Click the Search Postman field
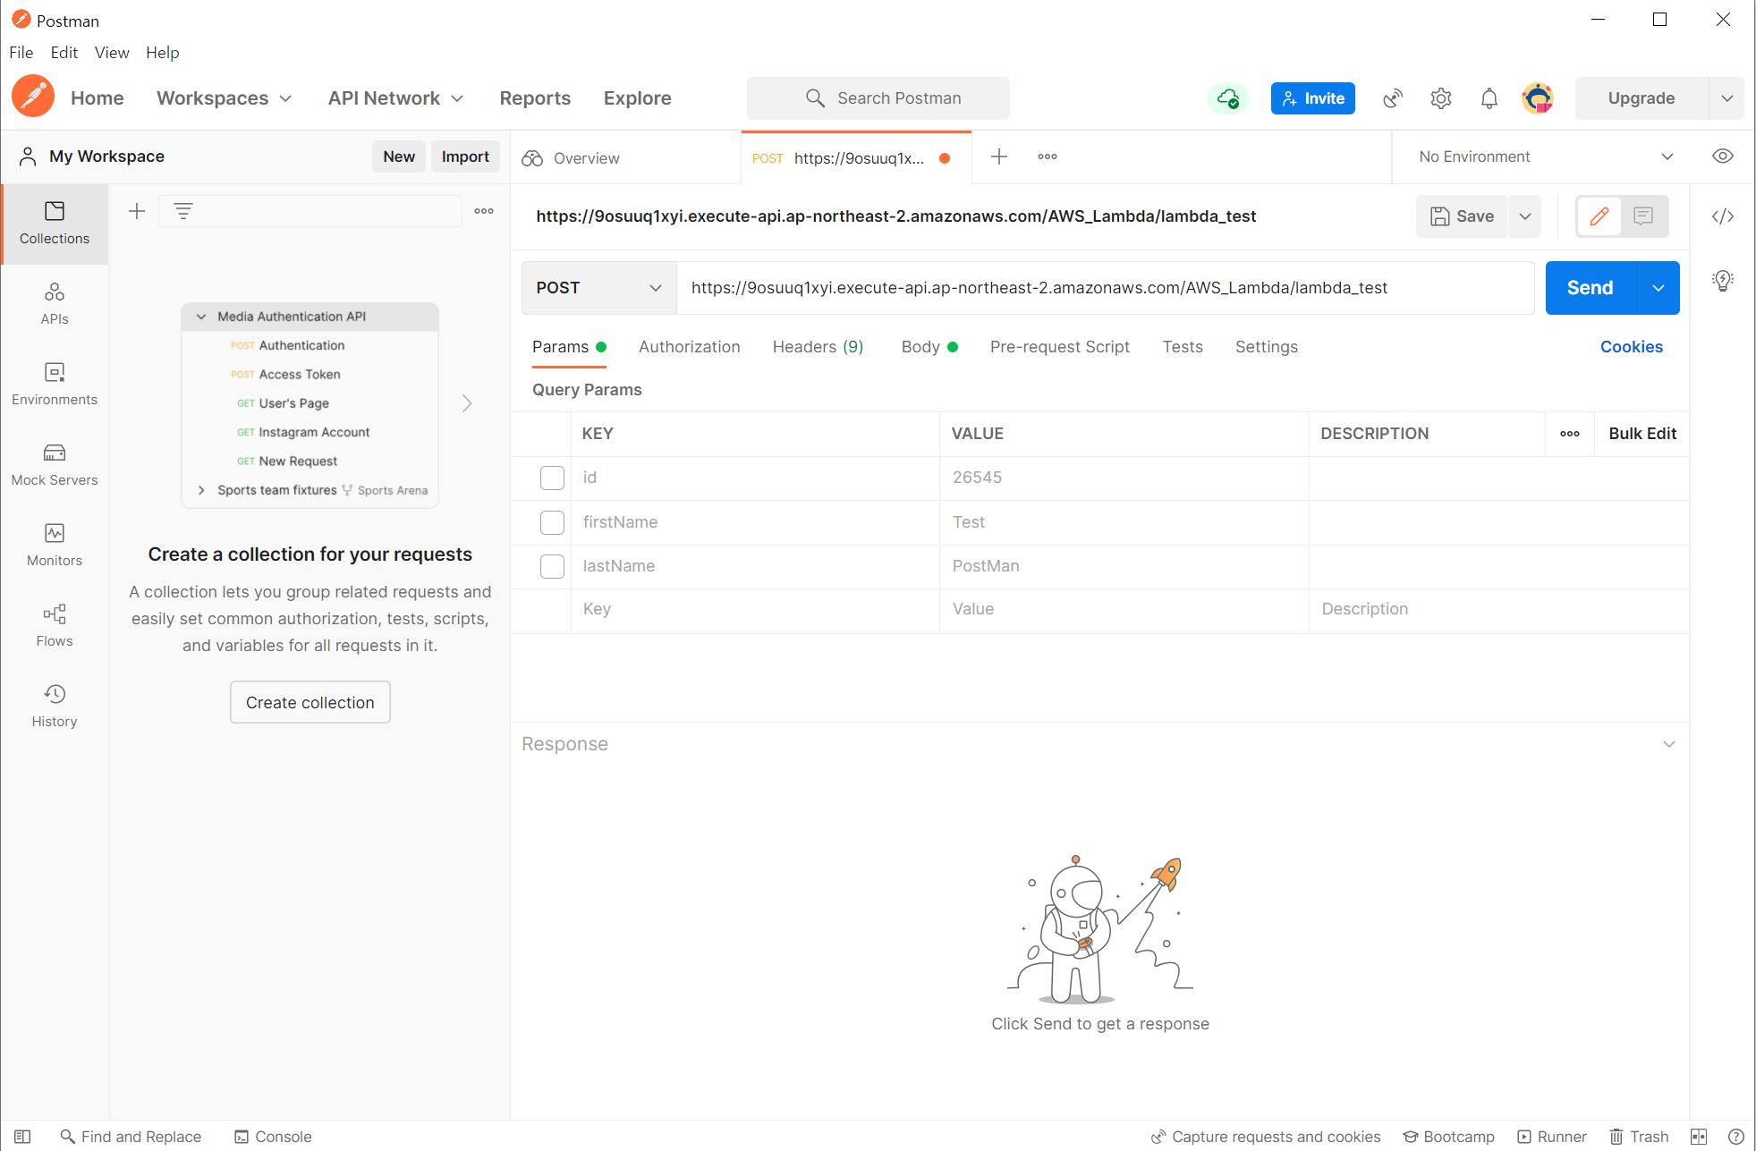This screenshot has width=1756, height=1151. tap(878, 98)
